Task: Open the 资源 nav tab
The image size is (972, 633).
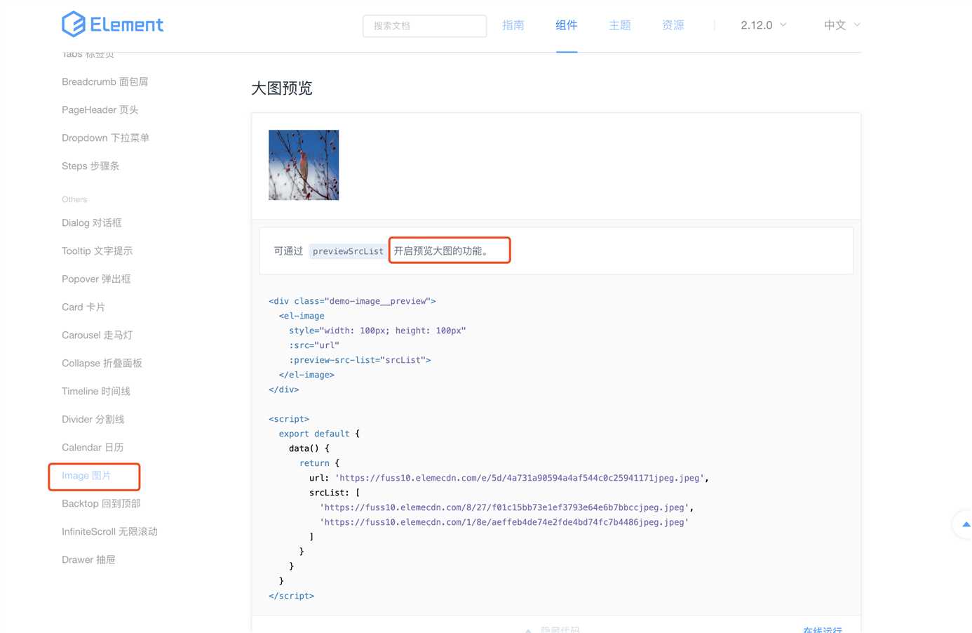Action: coord(673,25)
